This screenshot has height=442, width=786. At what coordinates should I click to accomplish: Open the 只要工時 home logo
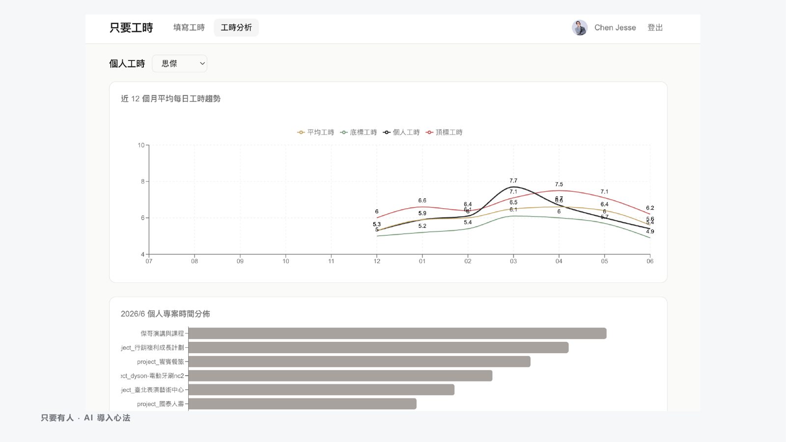(131, 28)
